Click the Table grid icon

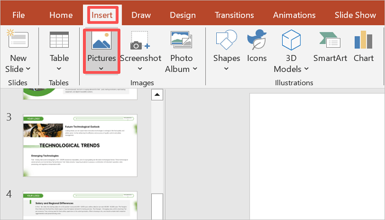pos(59,40)
